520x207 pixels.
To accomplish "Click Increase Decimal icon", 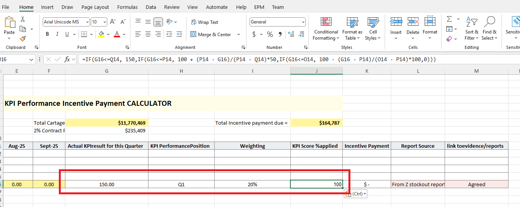I will [291, 34].
